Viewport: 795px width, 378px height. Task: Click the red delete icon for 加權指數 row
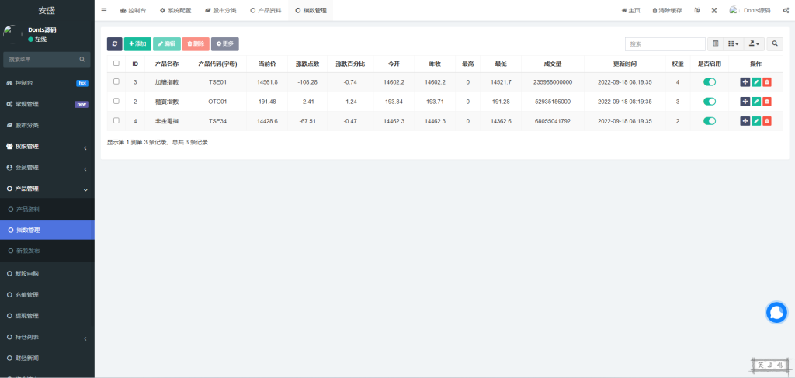pos(767,81)
